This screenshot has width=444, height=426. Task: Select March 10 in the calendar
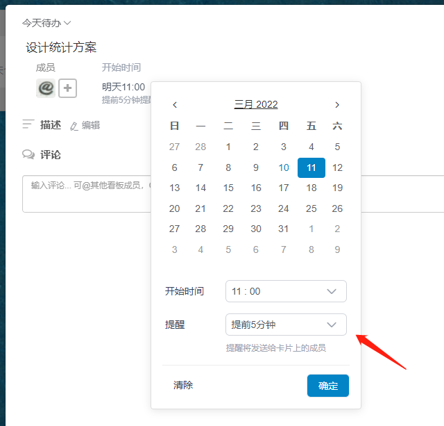(284, 167)
